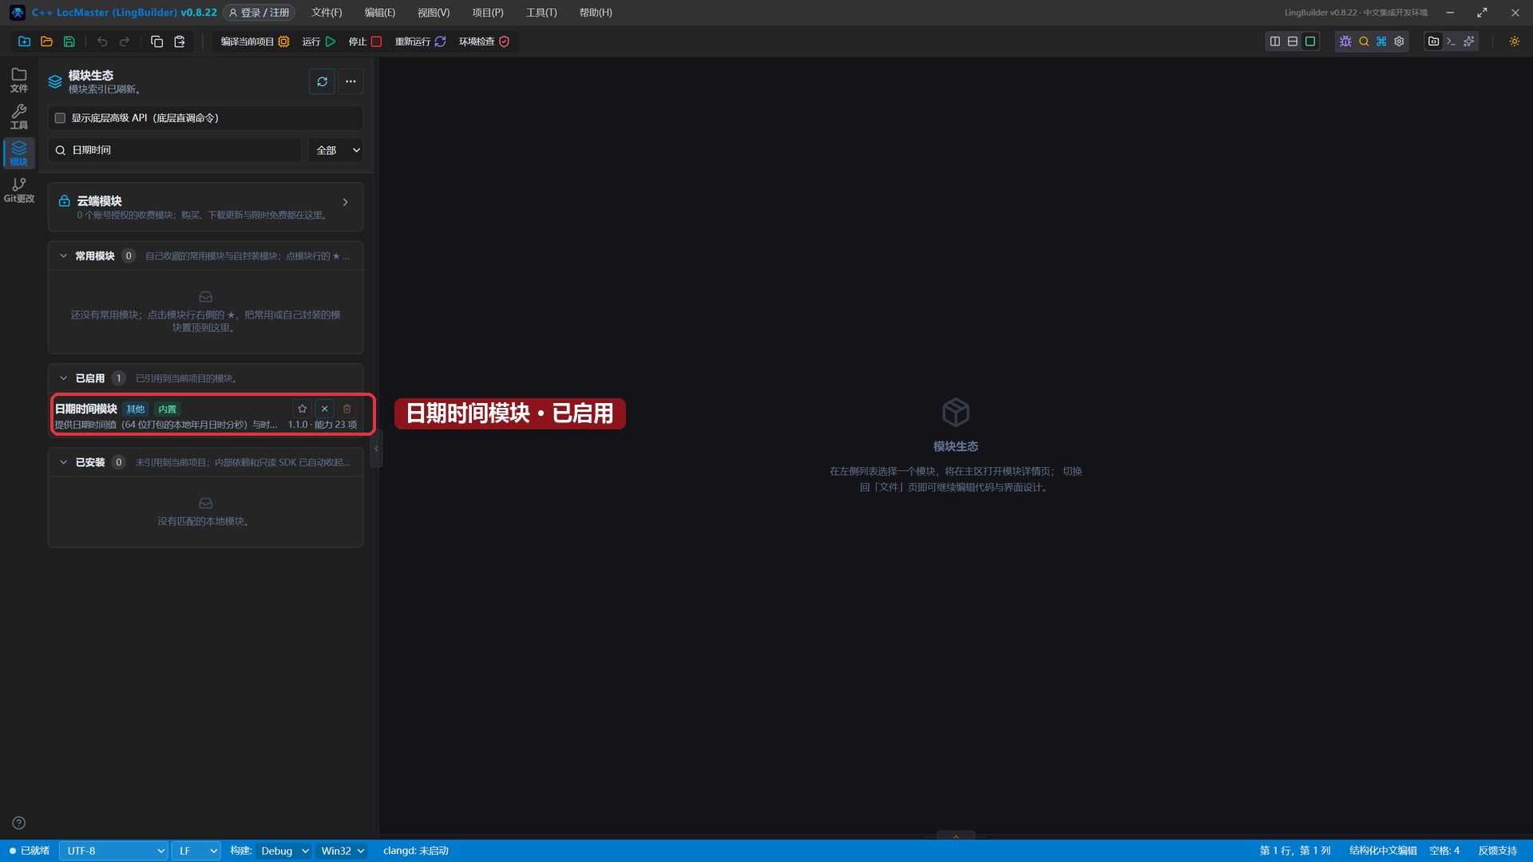Open the terminal prompt icon
The width and height of the screenshot is (1533, 862).
point(1452,42)
